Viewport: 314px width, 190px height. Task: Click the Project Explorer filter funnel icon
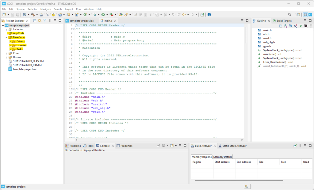(44, 21)
